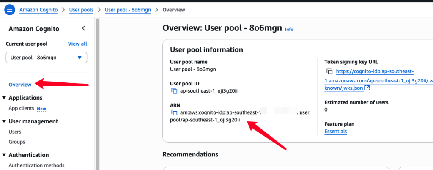The width and height of the screenshot is (433, 170).
Task: Collapse the User management section
Action: (x=4, y=121)
